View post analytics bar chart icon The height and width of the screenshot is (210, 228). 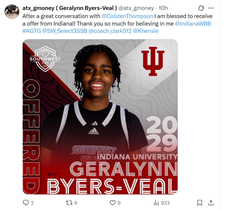tap(156, 203)
